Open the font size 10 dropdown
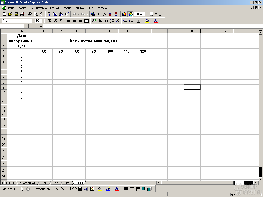The image size is (263, 197). tap(43, 21)
